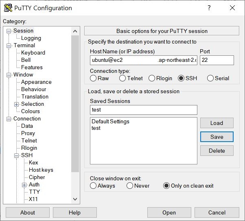The height and width of the screenshot is (221, 245).
Task: Set close window on exit to Never
Action: coord(130,186)
